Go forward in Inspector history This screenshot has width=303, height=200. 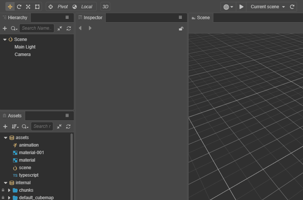click(x=90, y=28)
